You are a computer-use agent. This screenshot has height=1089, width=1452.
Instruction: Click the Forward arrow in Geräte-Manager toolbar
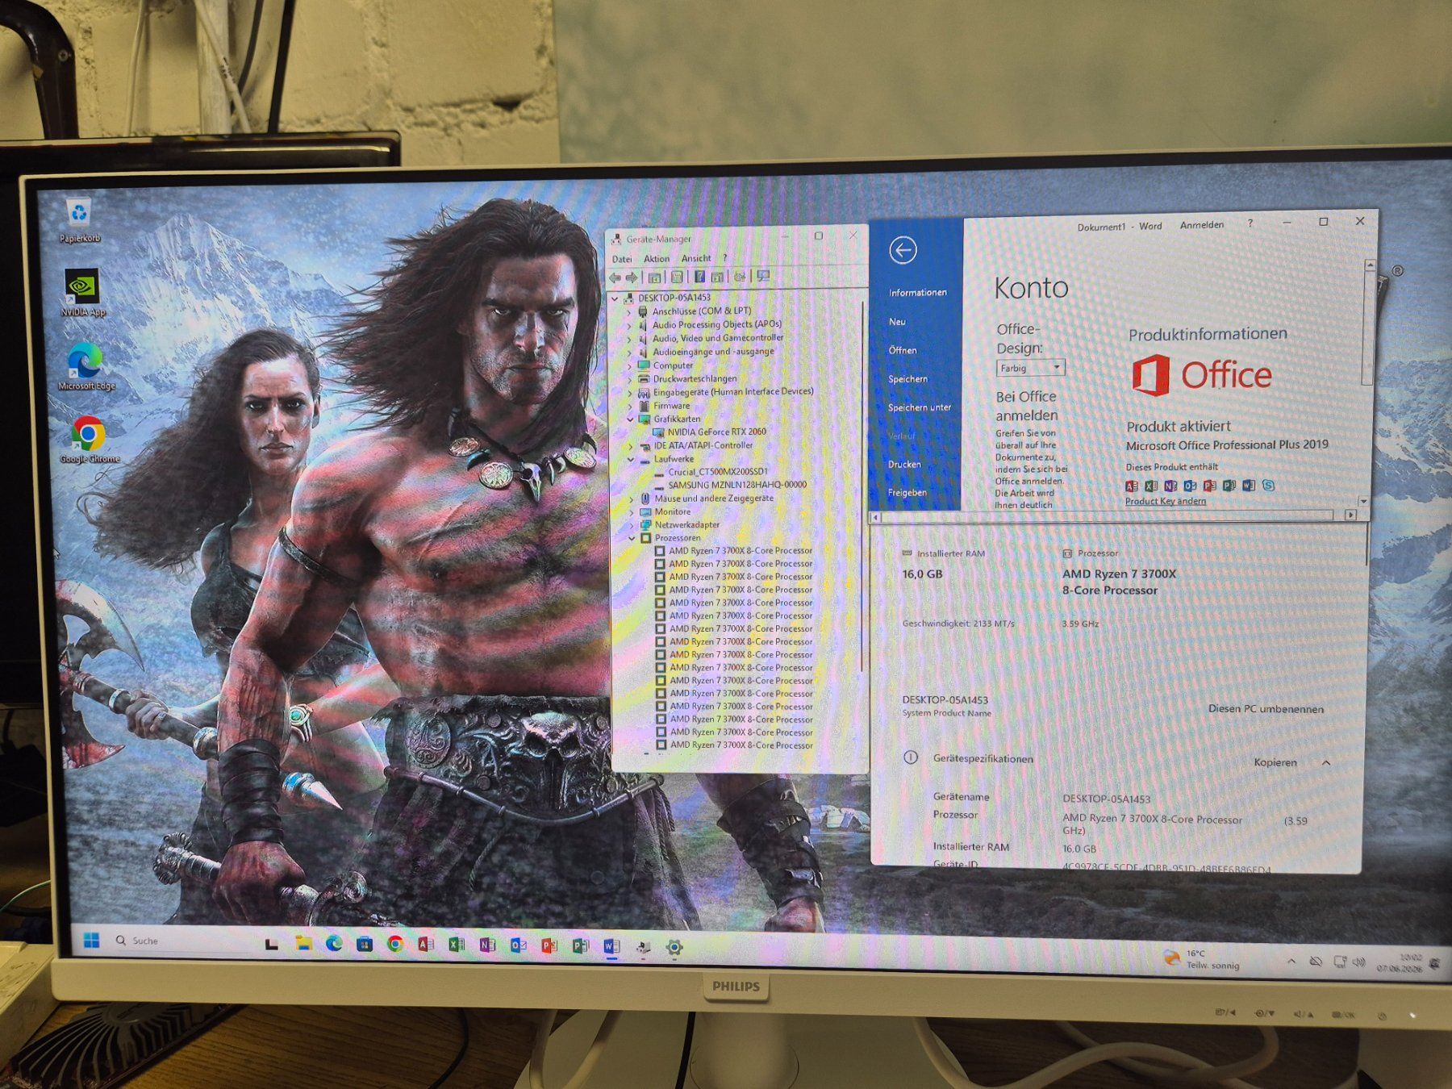click(x=632, y=277)
